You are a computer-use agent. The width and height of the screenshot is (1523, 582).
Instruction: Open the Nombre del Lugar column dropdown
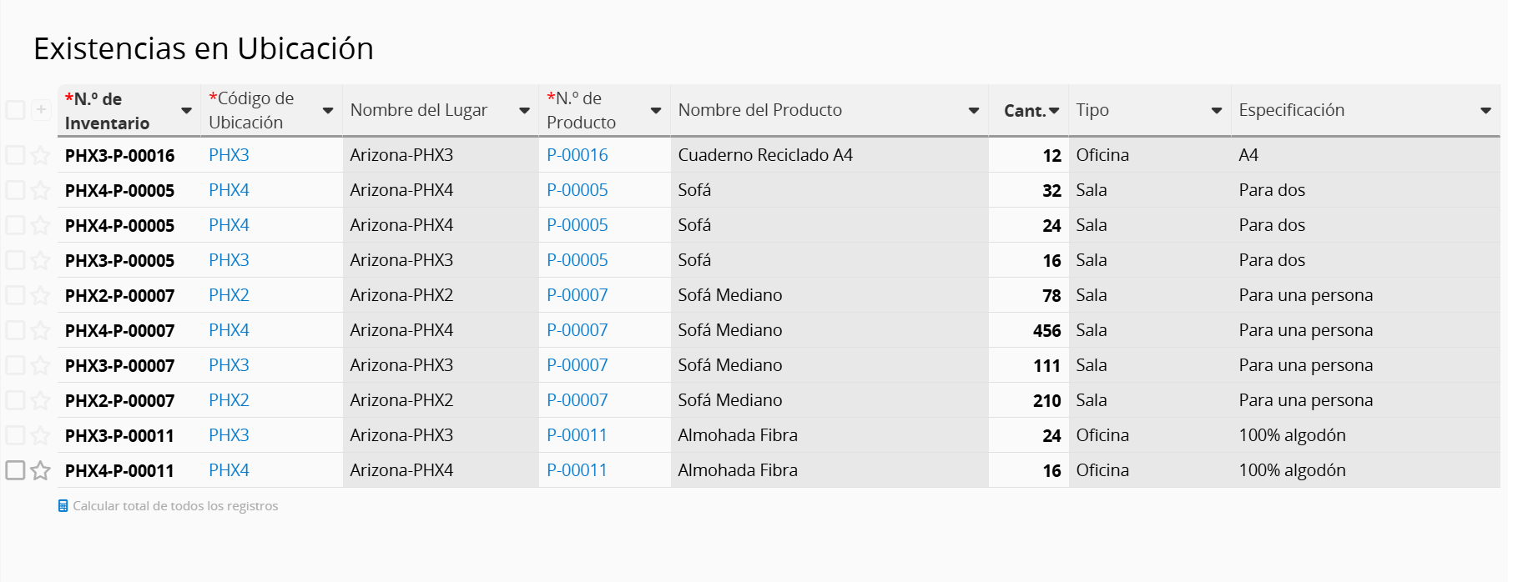click(524, 110)
